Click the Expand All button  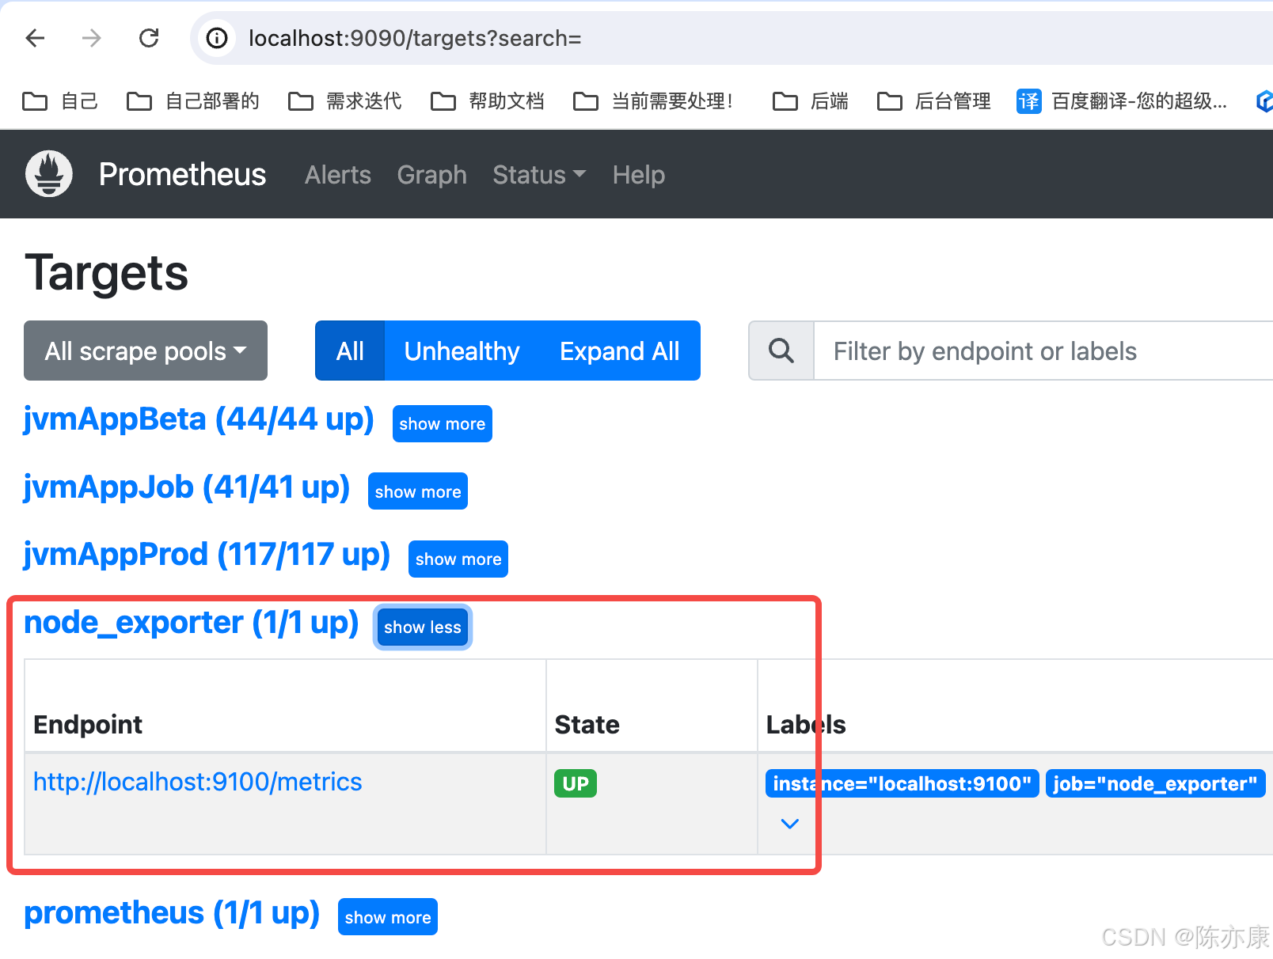pyautogui.click(x=620, y=351)
